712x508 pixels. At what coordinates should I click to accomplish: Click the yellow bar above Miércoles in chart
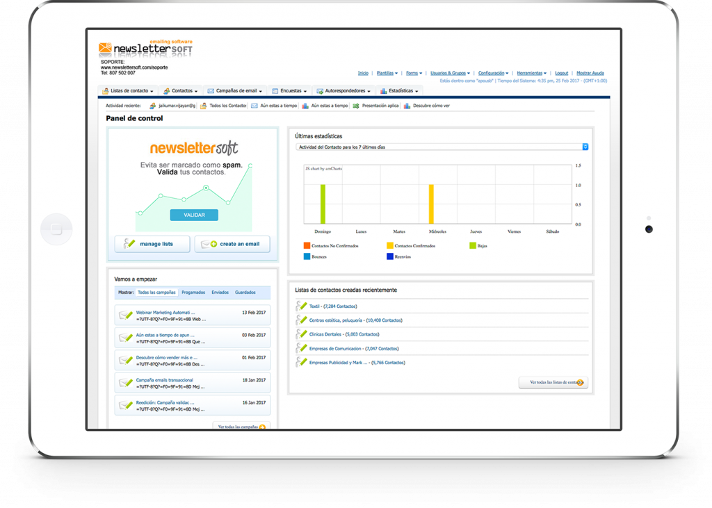click(x=431, y=204)
